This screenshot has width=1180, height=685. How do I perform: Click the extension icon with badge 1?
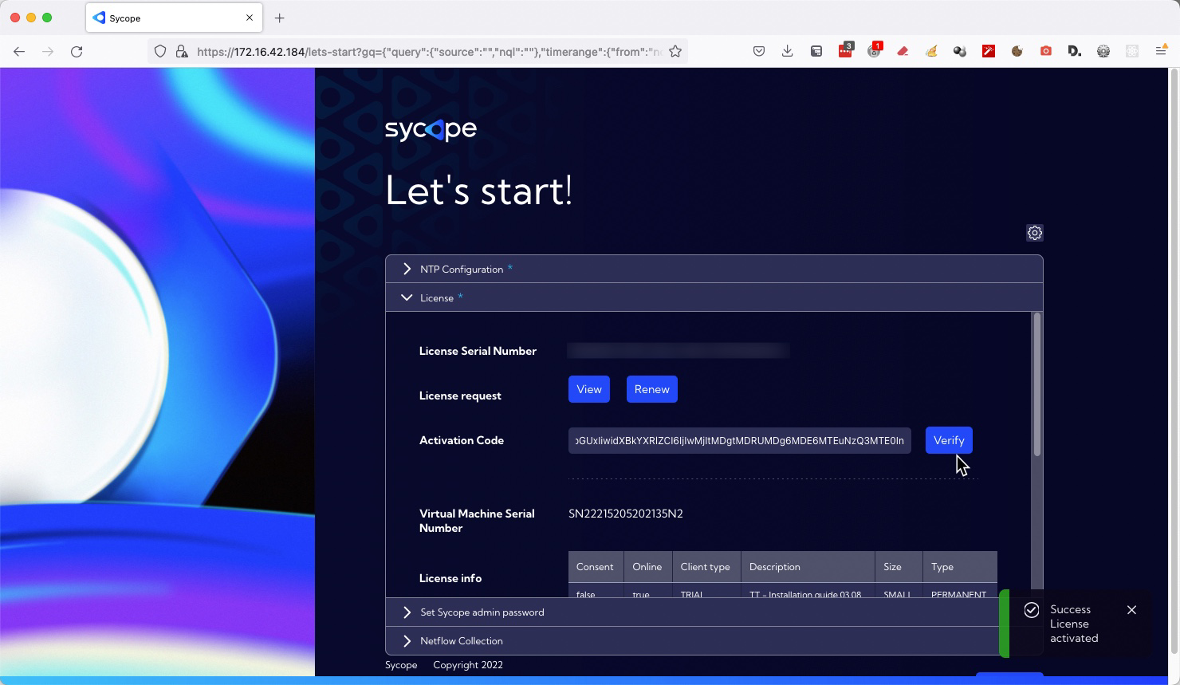pyautogui.click(x=875, y=51)
